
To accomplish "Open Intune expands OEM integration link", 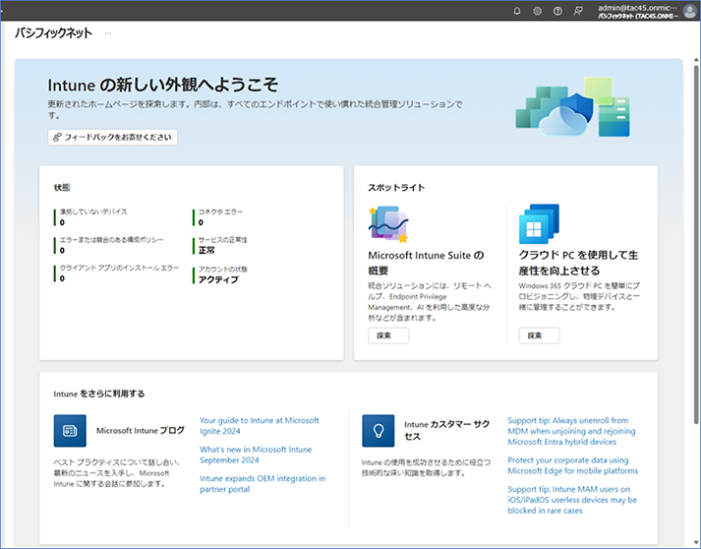I will [263, 484].
